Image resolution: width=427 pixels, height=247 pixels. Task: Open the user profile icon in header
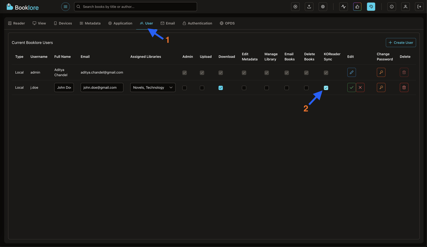point(405,7)
